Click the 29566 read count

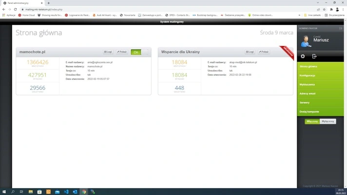point(38,88)
